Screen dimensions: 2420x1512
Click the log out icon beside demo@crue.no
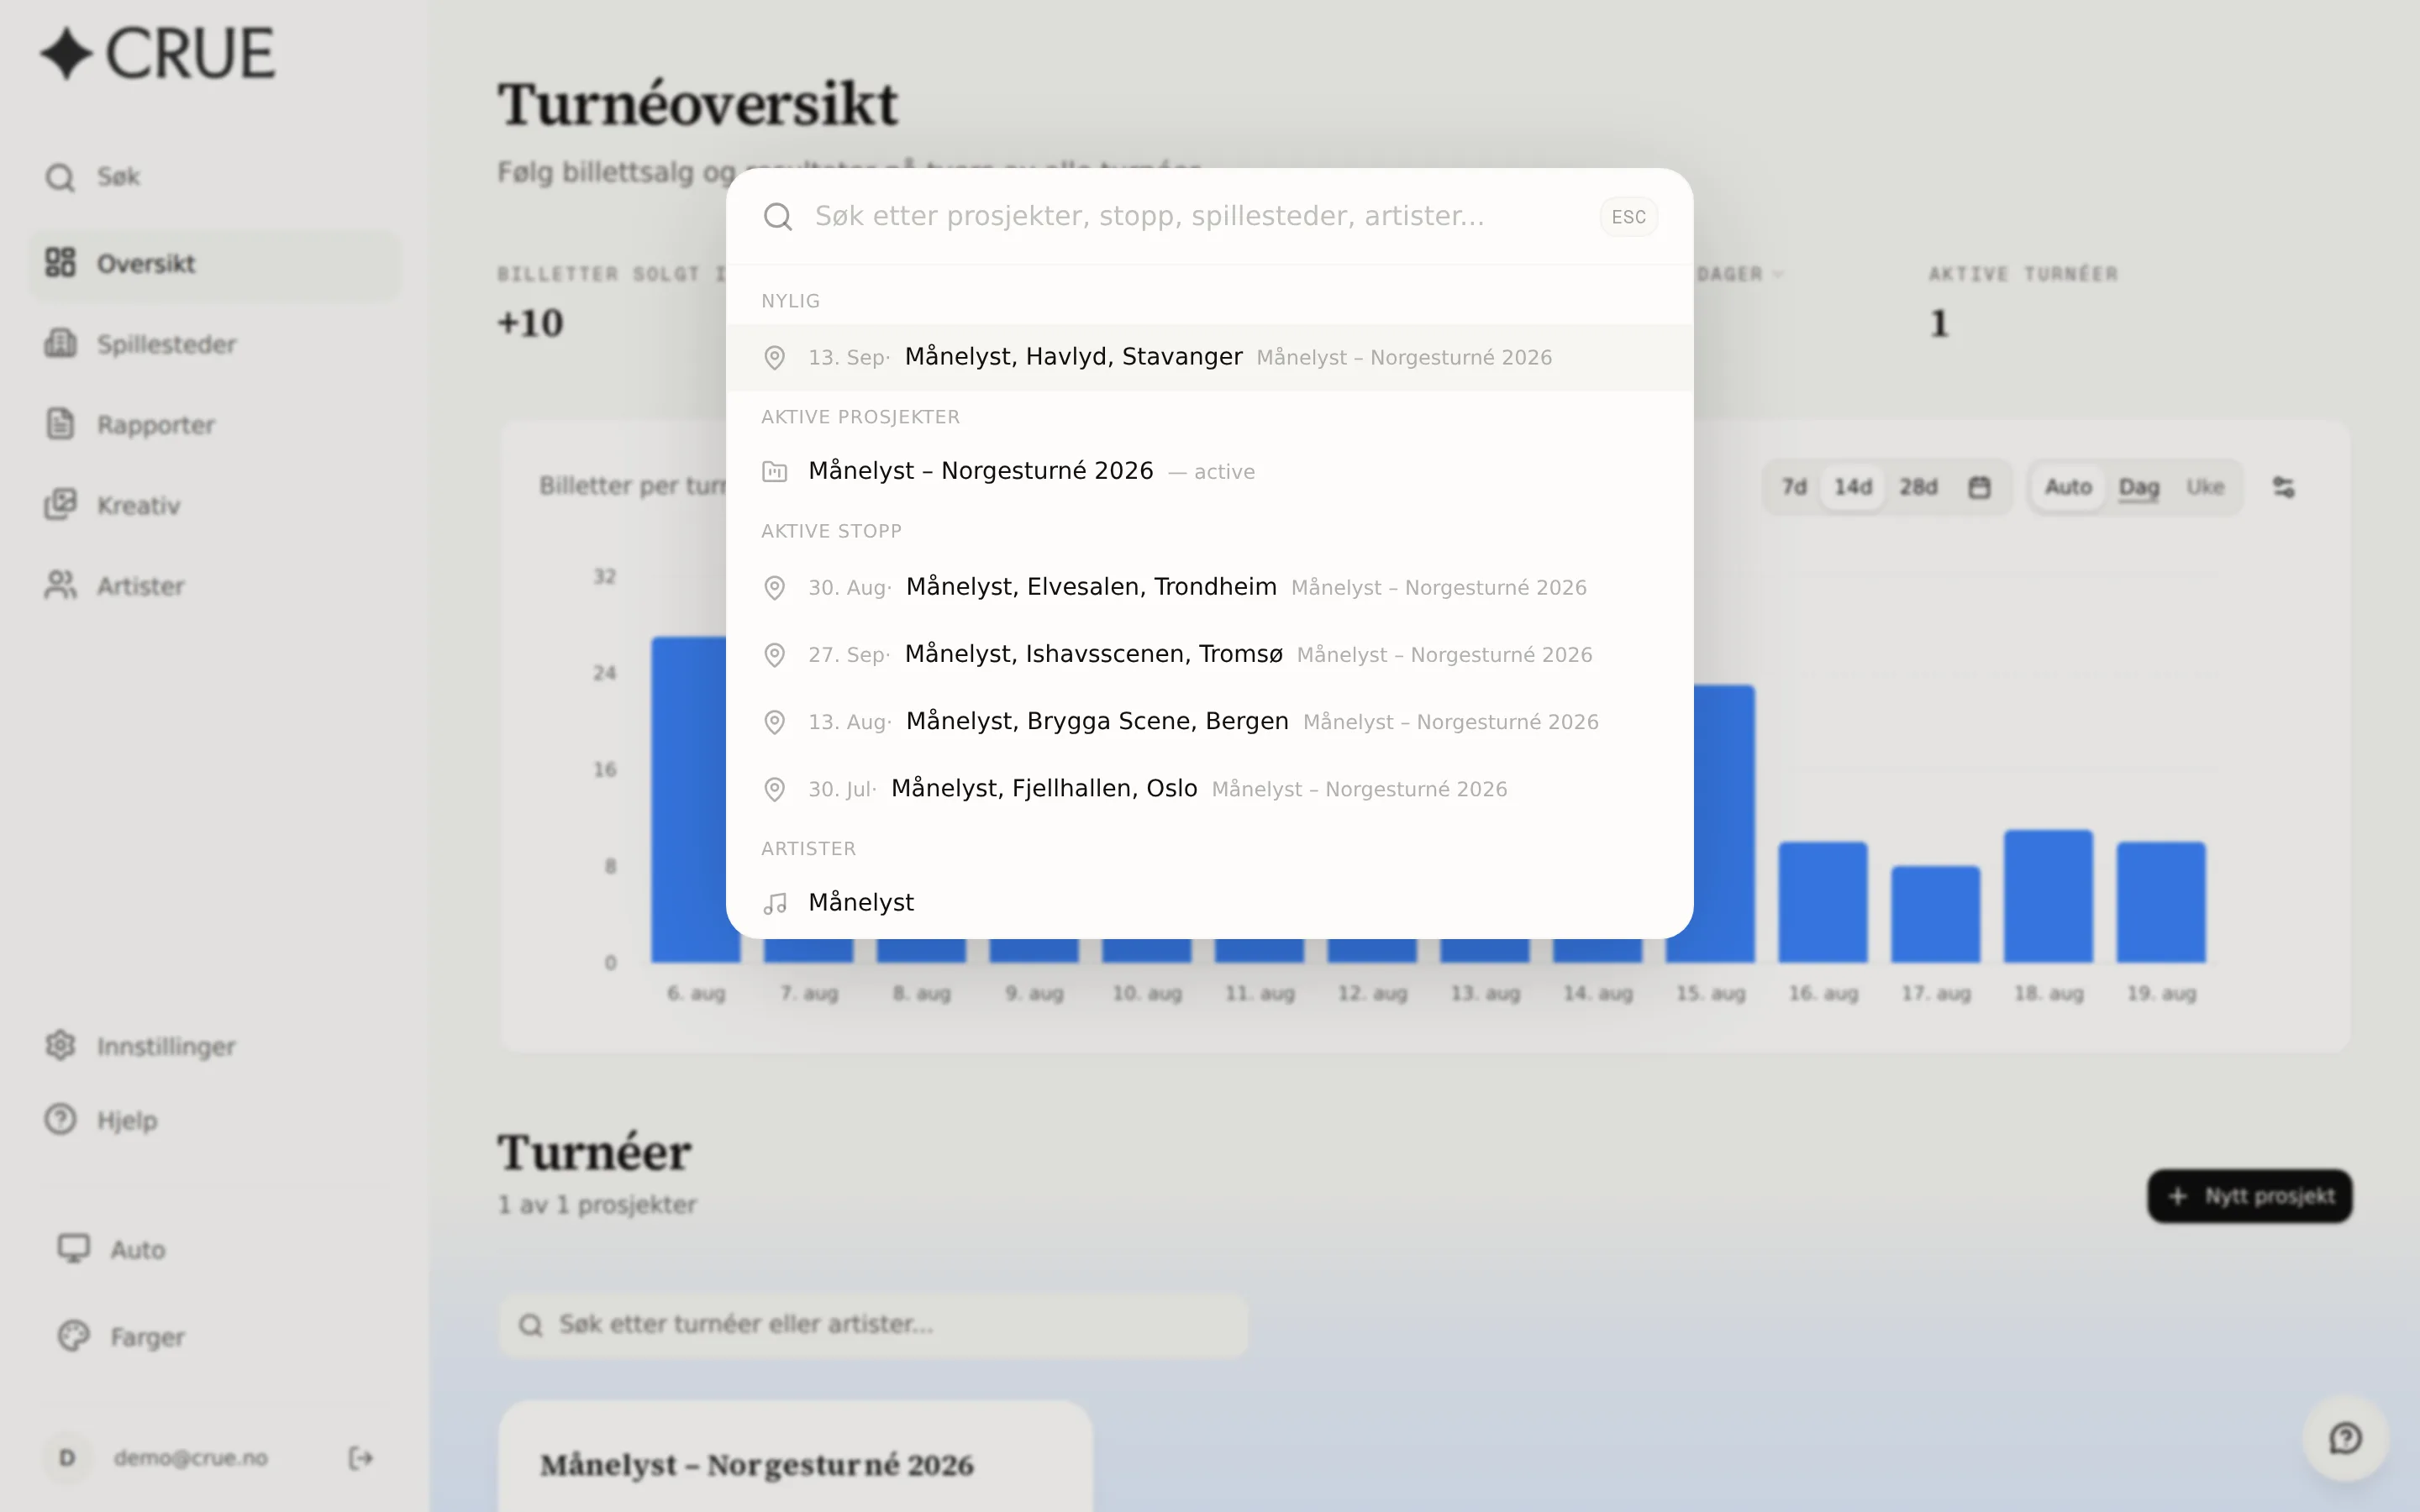tap(361, 1458)
